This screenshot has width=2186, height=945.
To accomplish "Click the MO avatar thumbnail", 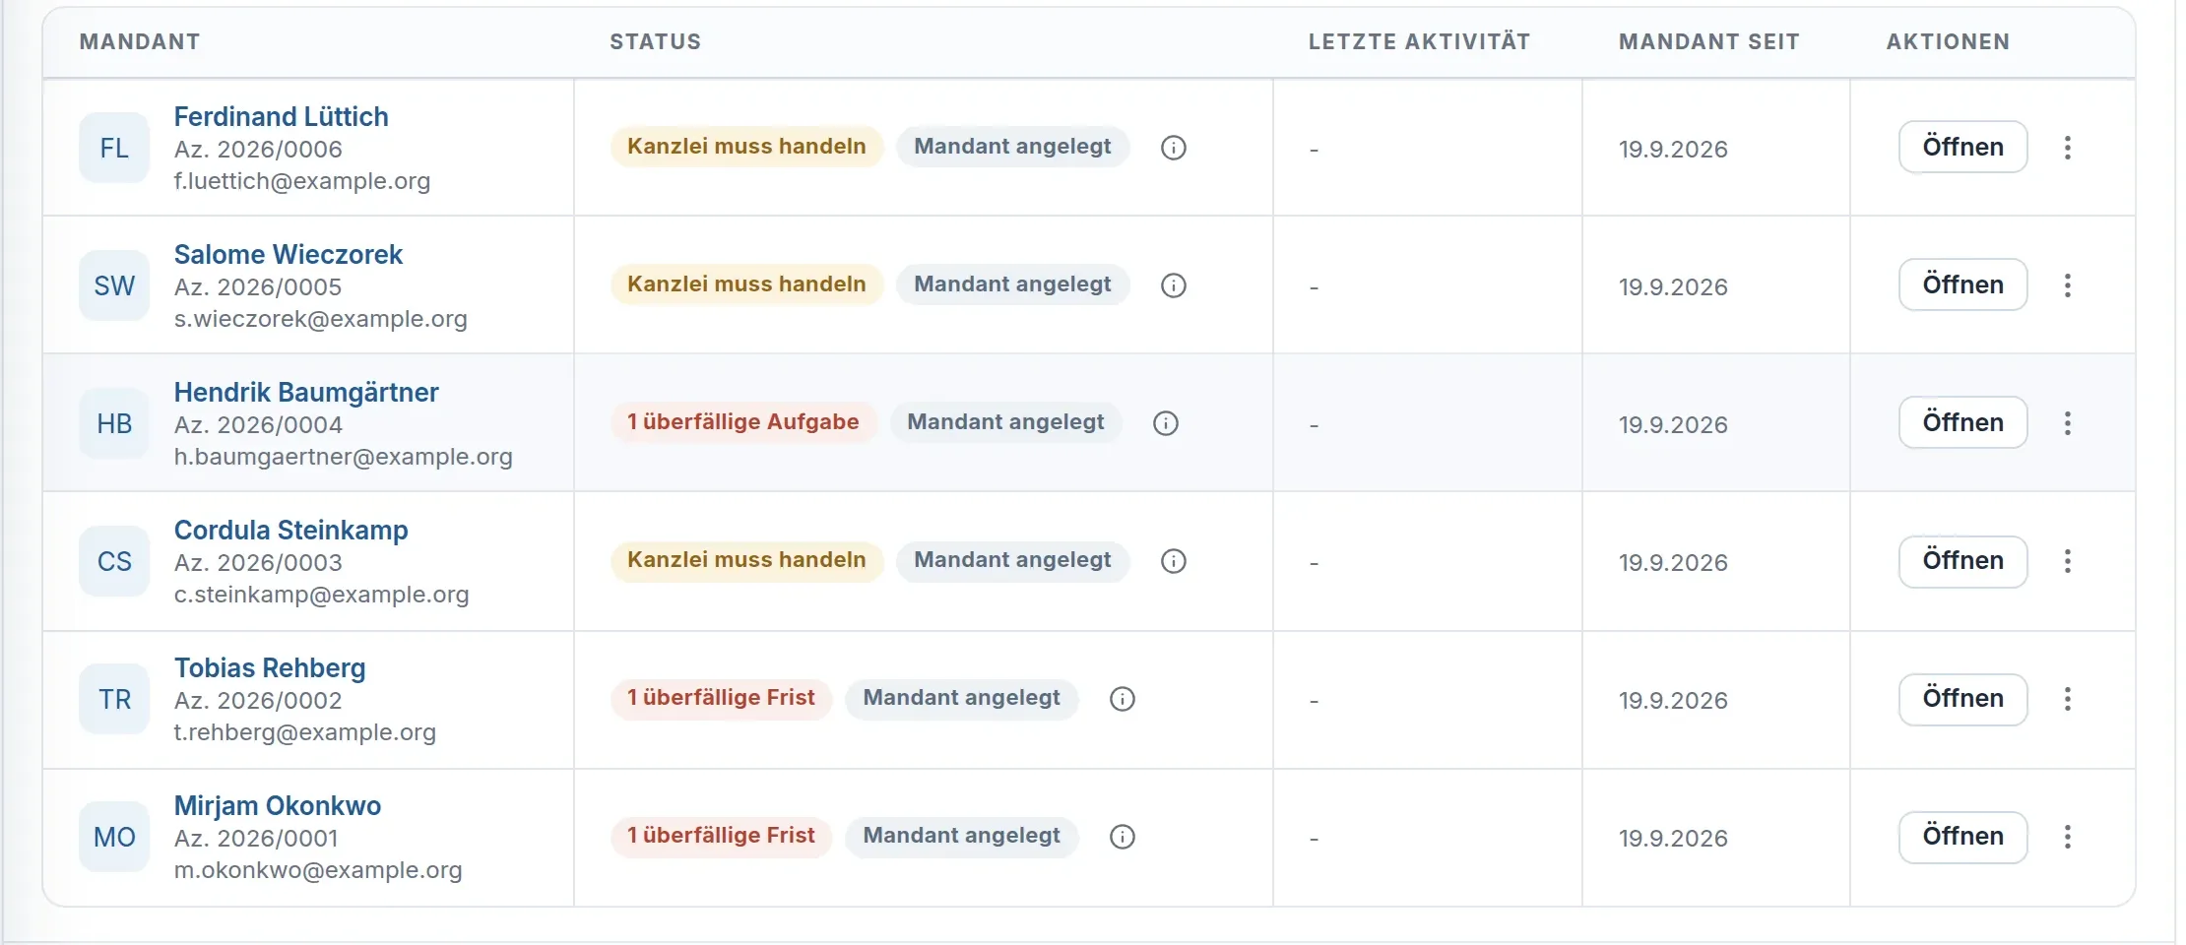I will (x=114, y=837).
